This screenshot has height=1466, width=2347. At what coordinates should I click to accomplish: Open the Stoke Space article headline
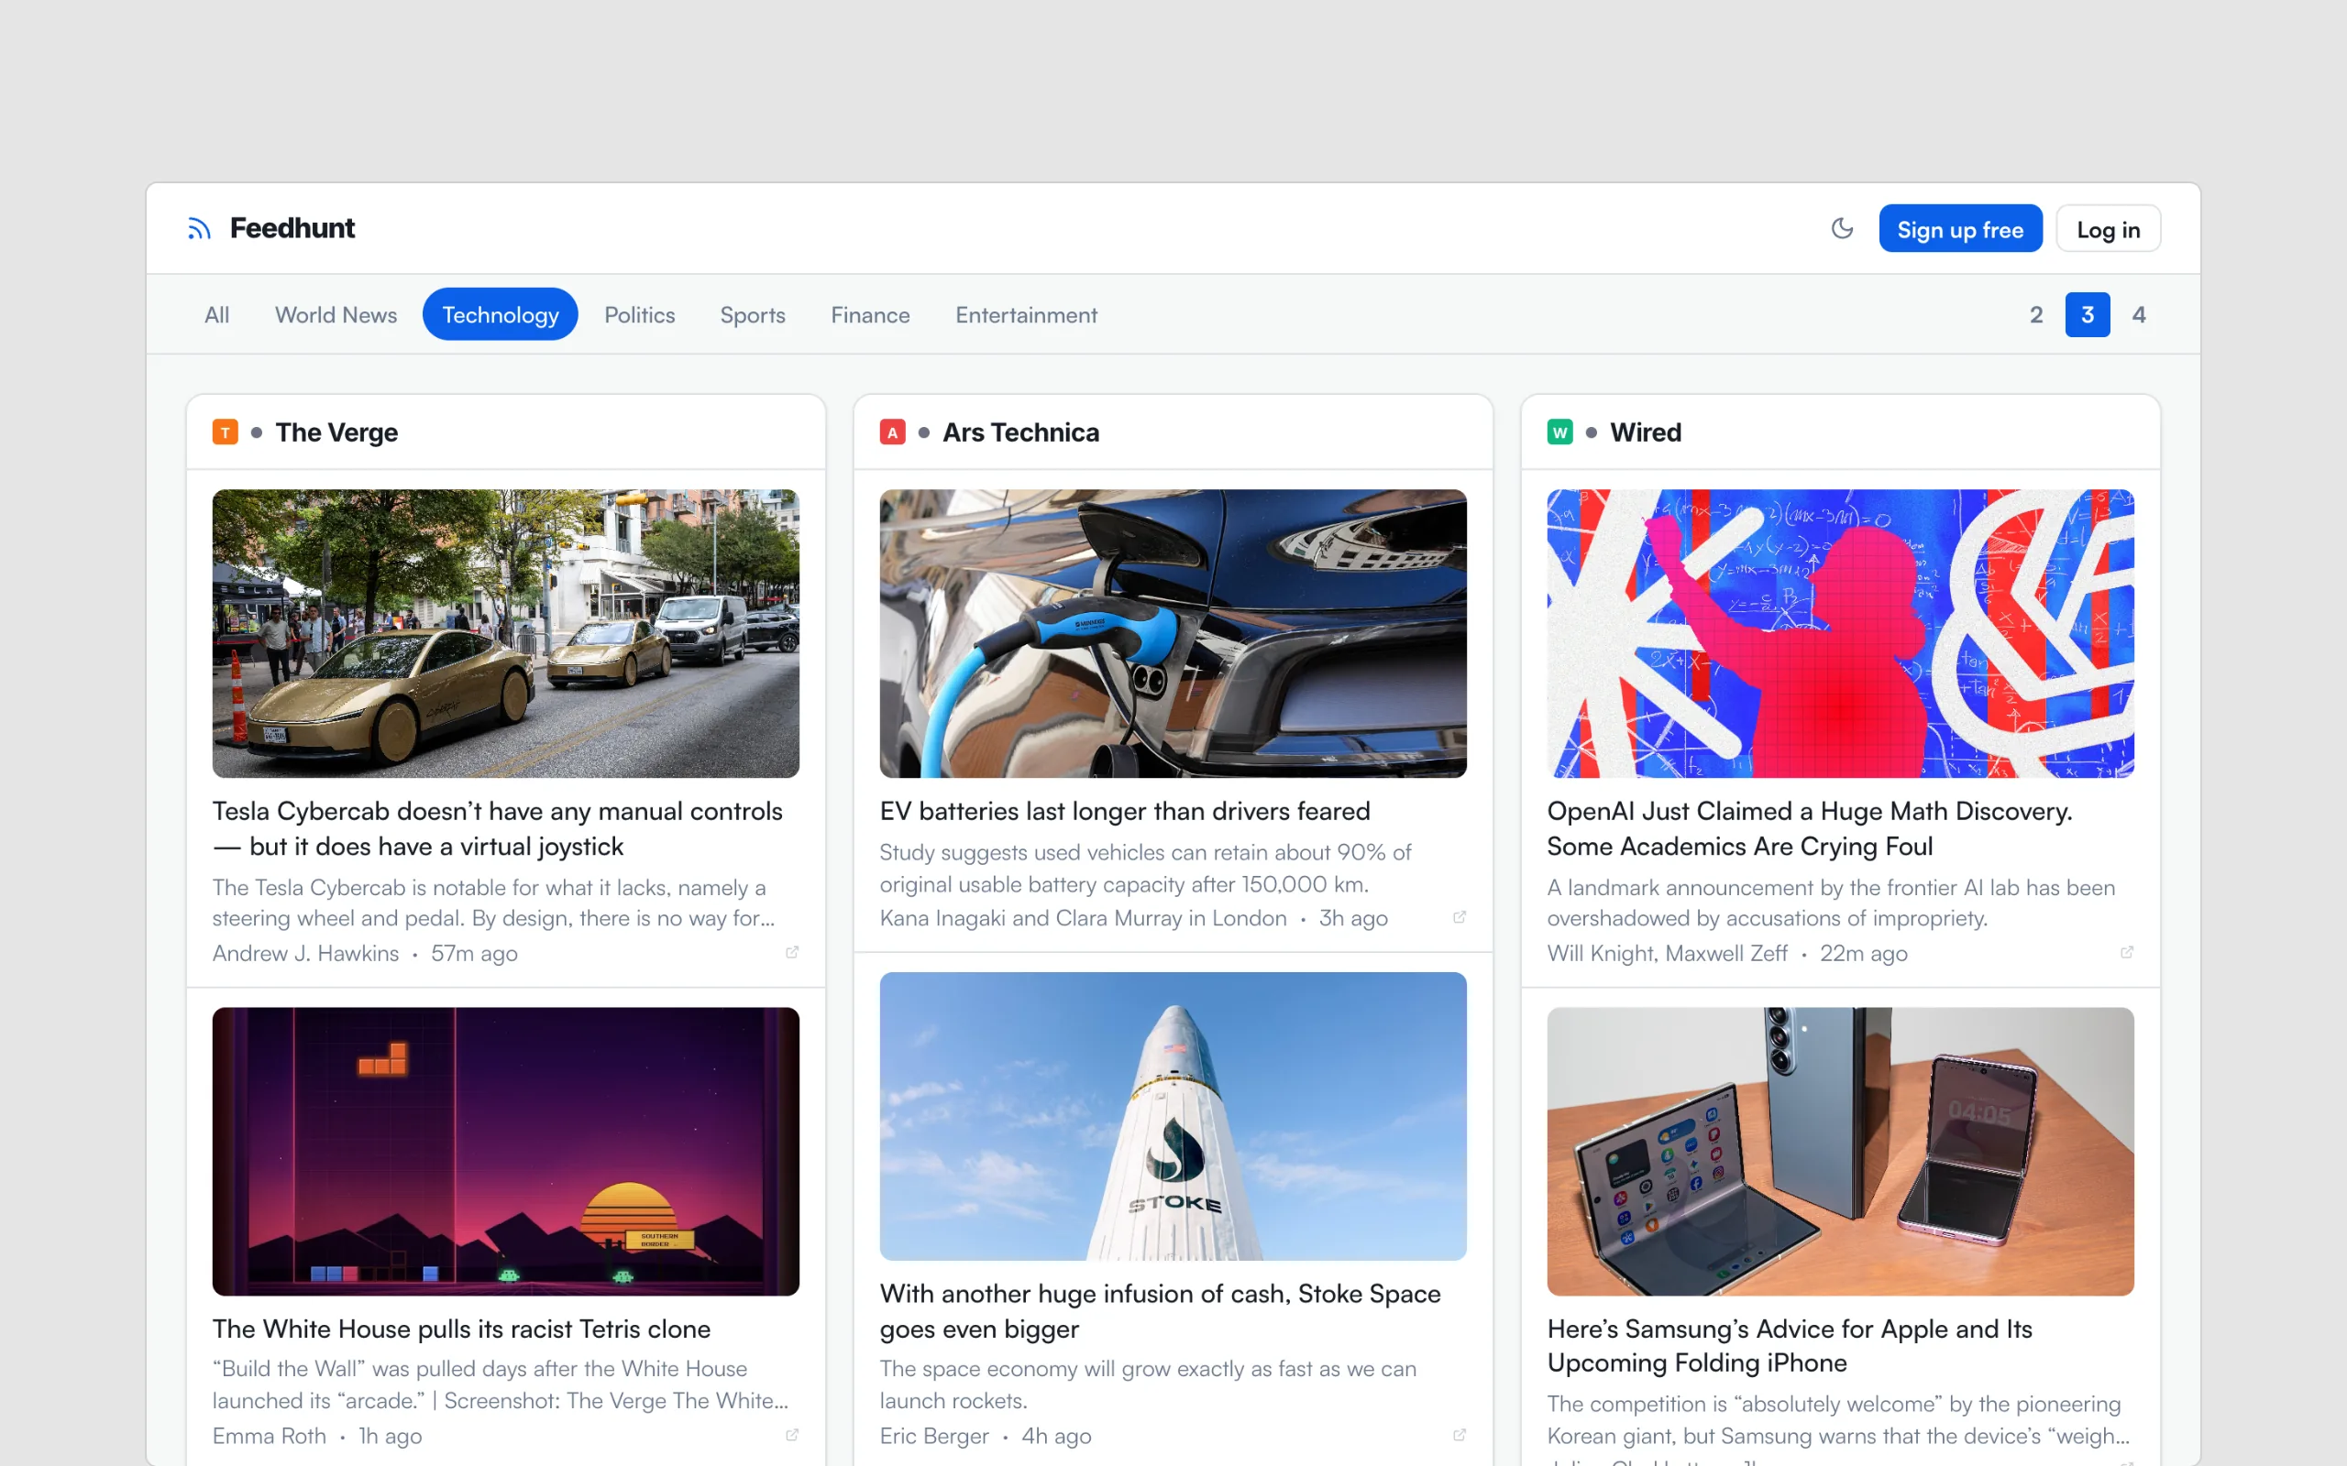point(1160,1311)
